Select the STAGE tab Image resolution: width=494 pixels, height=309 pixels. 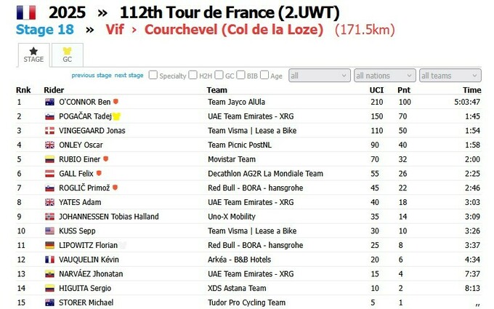[x=33, y=55]
